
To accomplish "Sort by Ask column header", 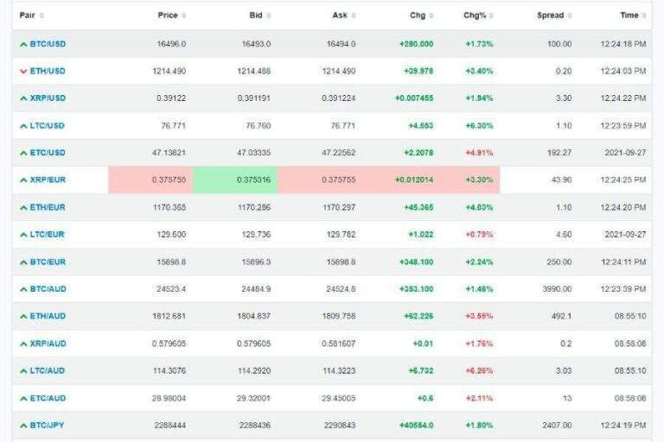I will 339,16.
